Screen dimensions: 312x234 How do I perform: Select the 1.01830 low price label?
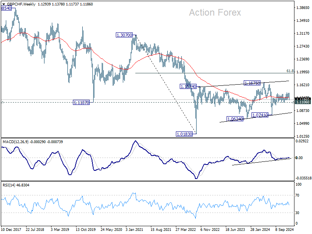click(184, 134)
